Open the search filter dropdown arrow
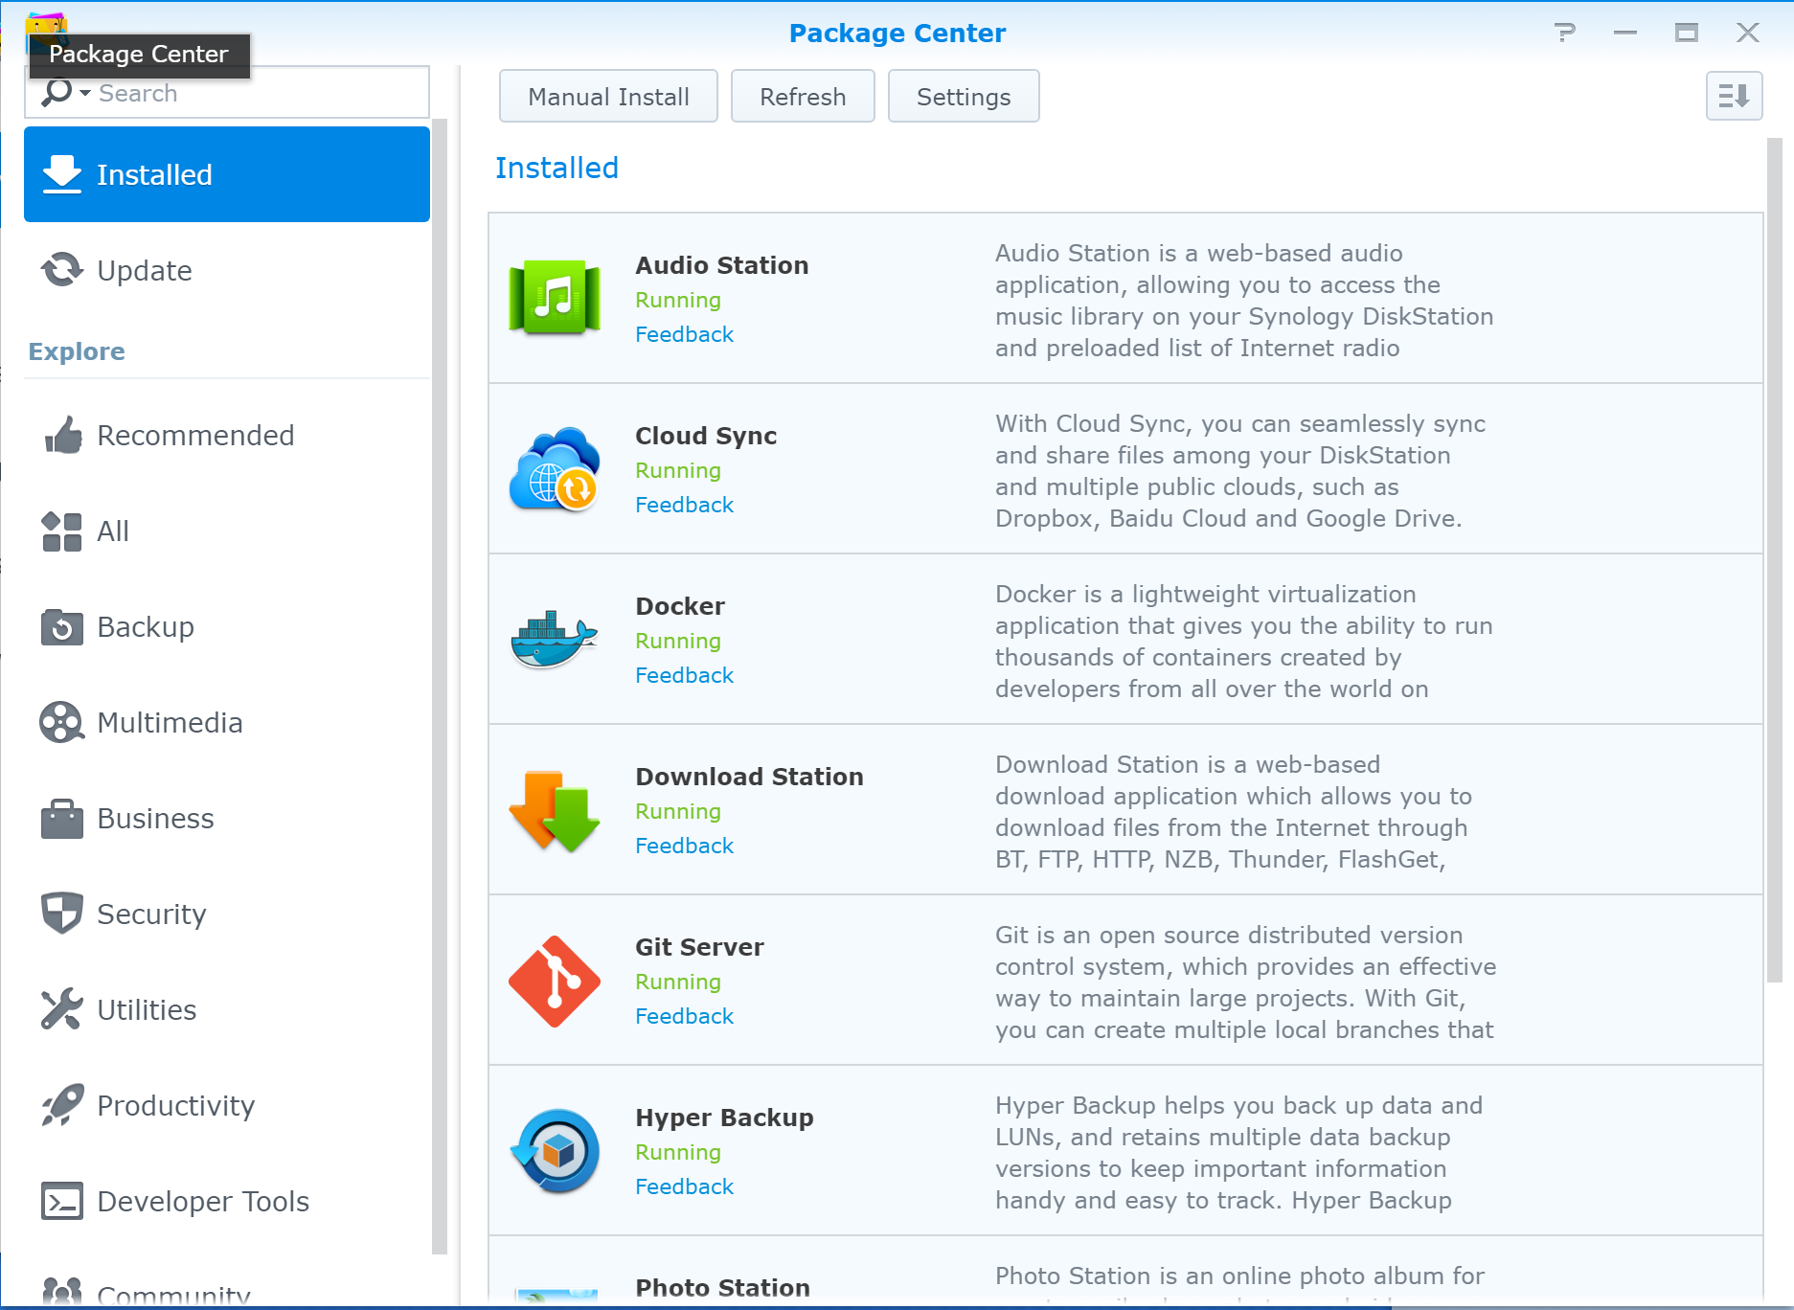This screenshot has height=1310, width=1794. tap(85, 93)
